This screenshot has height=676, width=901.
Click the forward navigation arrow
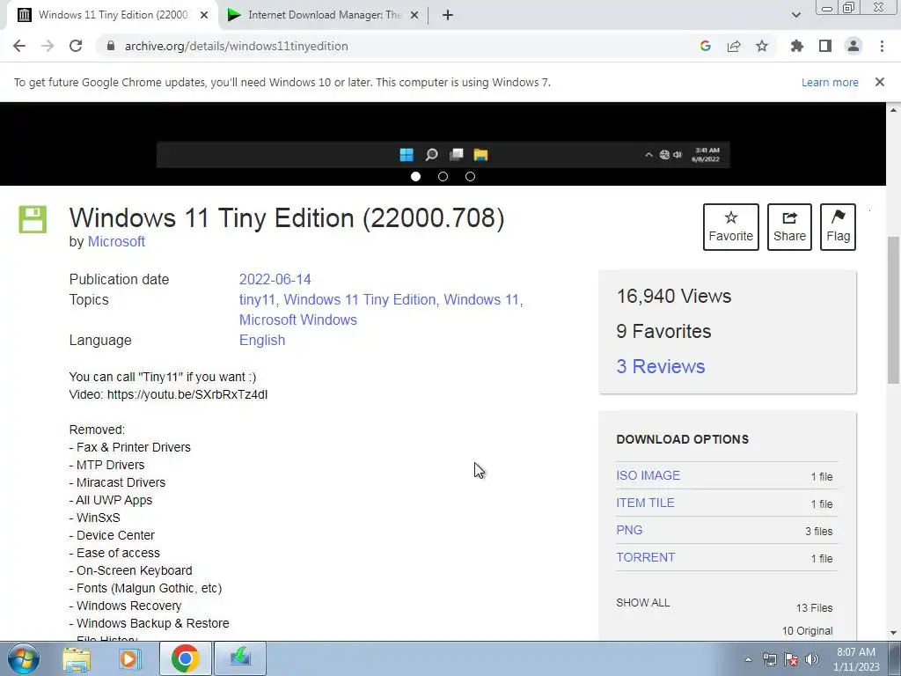[48, 46]
